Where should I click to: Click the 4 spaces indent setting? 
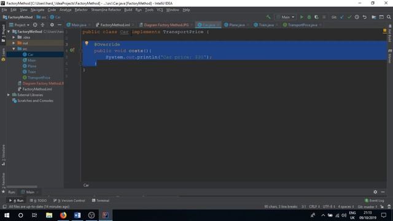coord(346,207)
